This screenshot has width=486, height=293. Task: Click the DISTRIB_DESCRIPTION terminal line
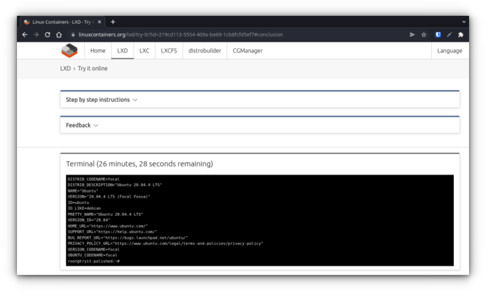click(115, 184)
